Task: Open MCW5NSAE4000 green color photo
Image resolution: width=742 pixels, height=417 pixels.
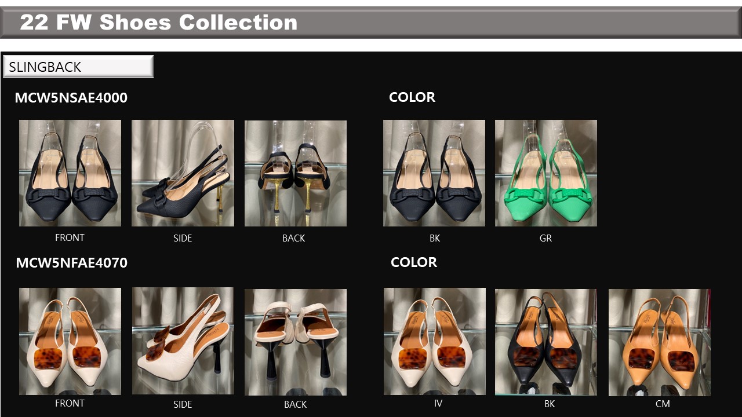Action: pyautogui.click(x=546, y=173)
